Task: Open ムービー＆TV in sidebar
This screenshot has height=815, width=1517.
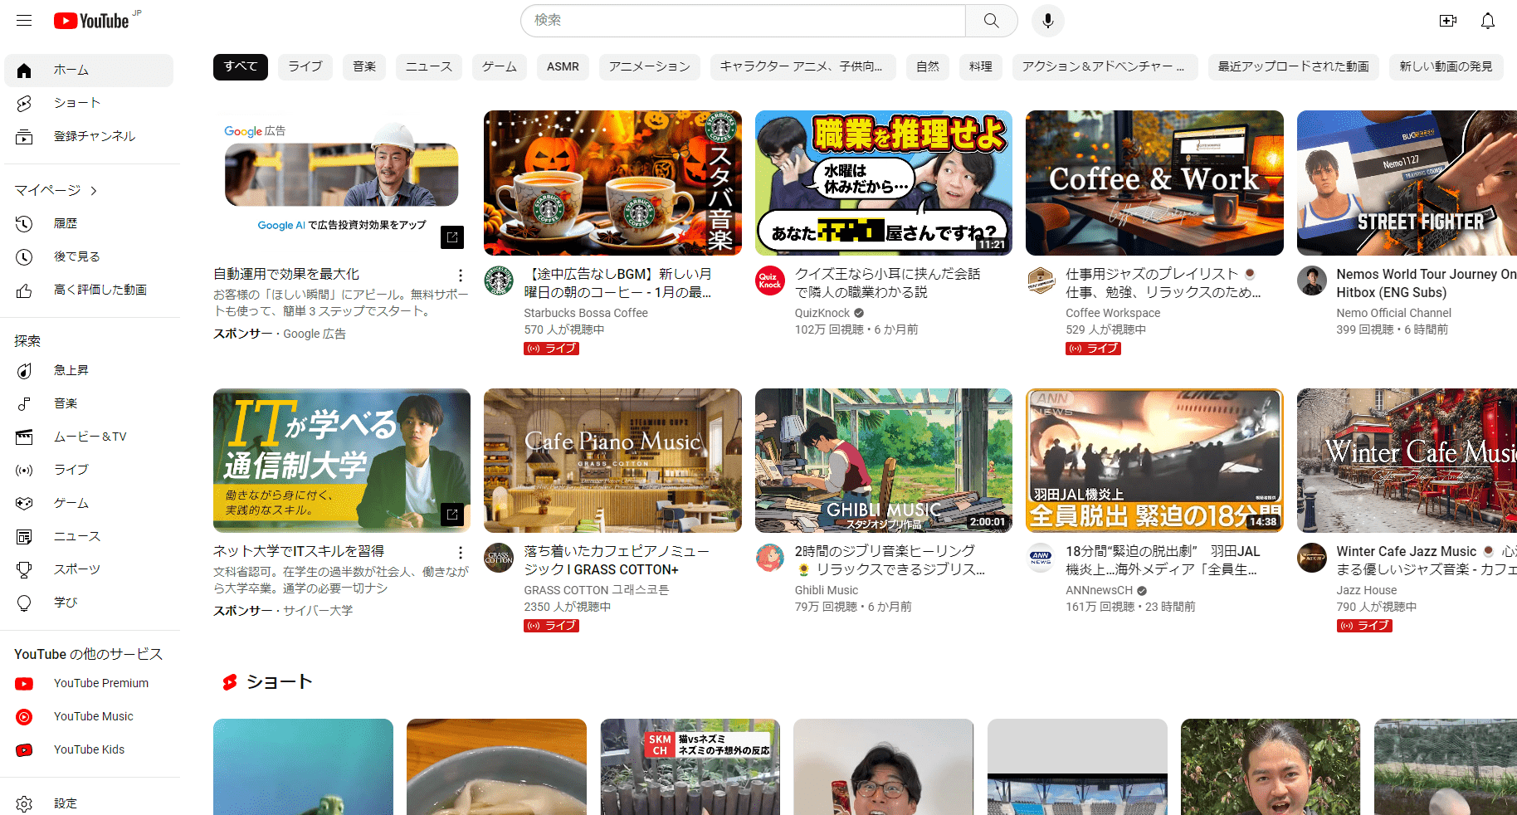Action: point(89,437)
